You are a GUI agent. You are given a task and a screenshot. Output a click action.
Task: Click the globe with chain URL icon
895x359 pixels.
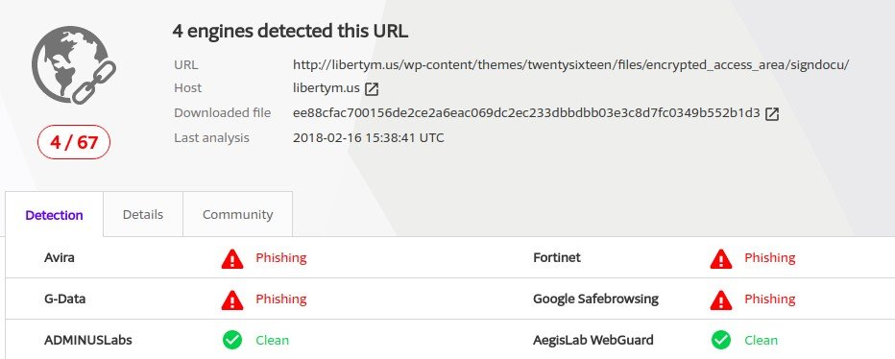point(74,65)
